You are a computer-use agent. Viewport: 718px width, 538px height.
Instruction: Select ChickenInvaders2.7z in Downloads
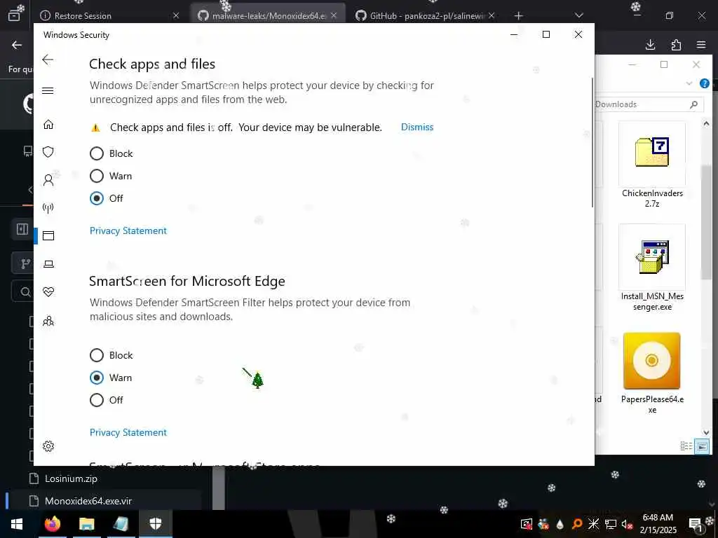652,165
